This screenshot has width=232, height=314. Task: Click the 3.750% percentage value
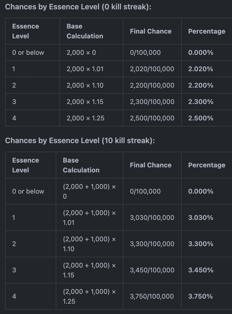click(x=201, y=296)
